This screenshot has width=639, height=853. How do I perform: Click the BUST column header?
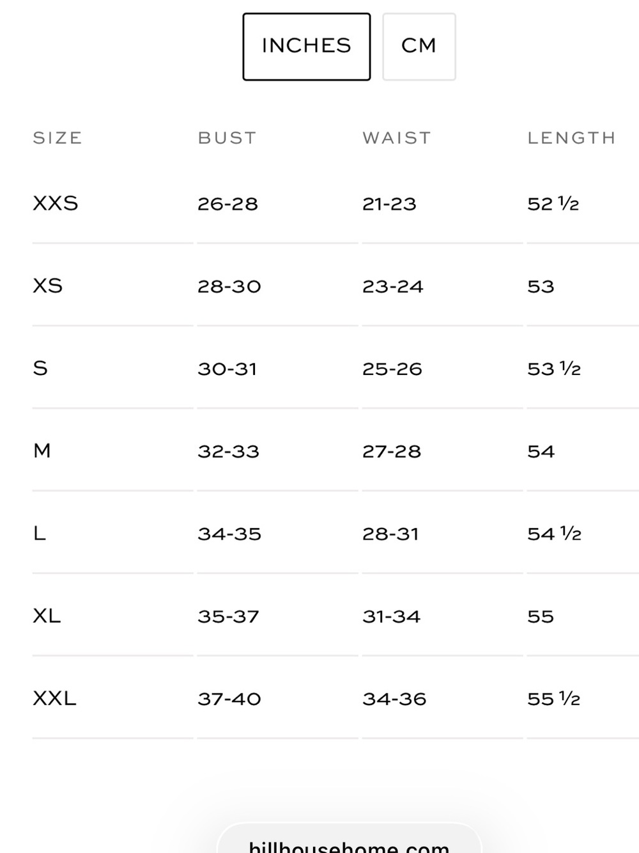tap(227, 138)
